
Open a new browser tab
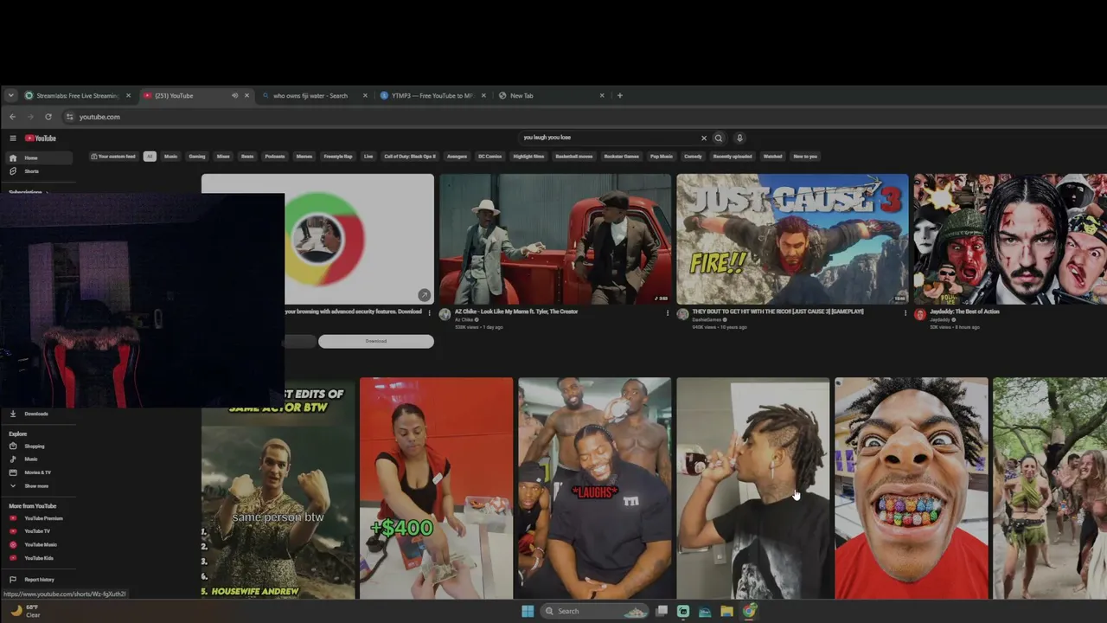point(619,95)
